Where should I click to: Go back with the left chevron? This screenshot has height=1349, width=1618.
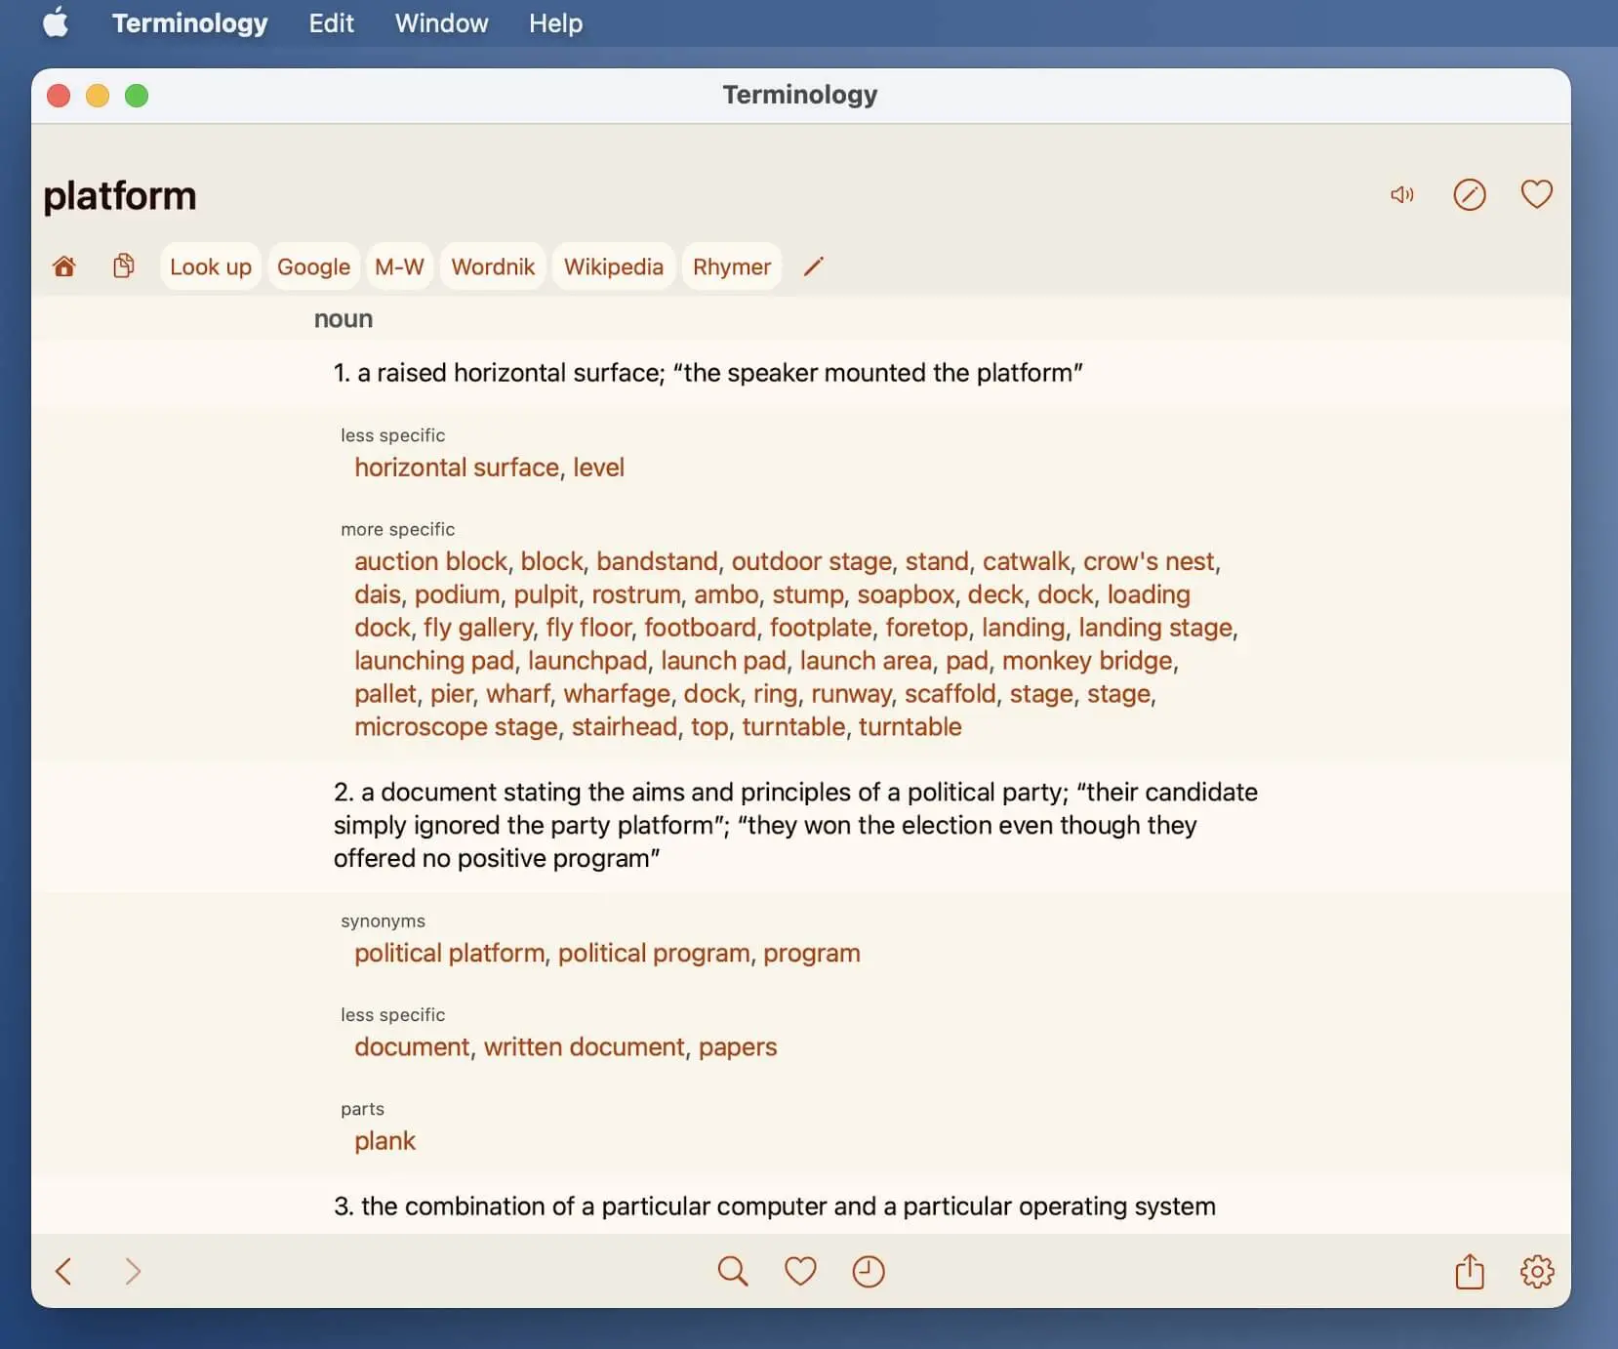click(63, 1271)
